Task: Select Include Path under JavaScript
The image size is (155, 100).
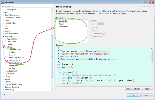Action: point(12,71)
